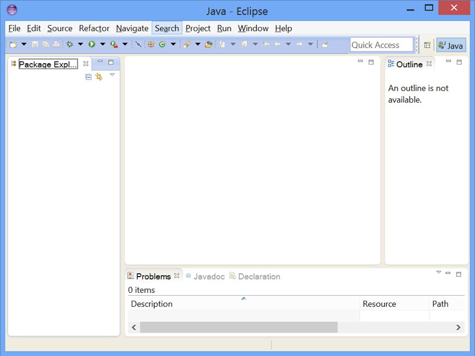Maximize the Outline panel
The width and height of the screenshot is (475, 356).
click(459, 62)
